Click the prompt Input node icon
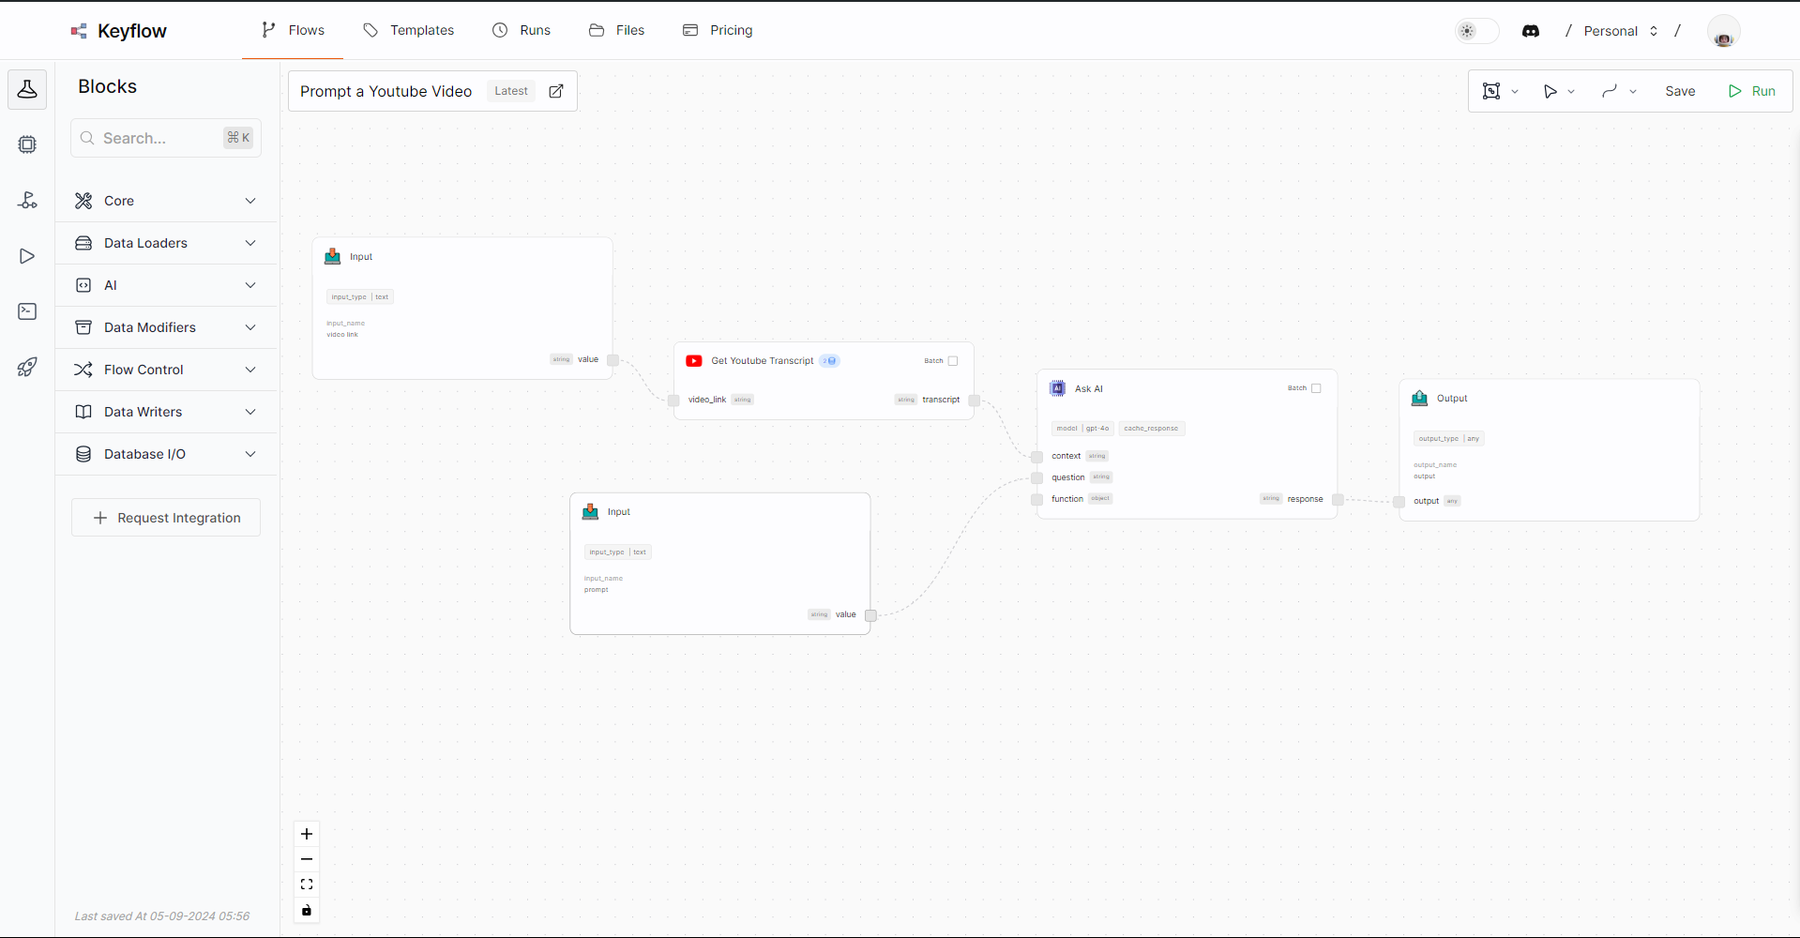Screen dimensions: 1800x938 pos(590,511)
